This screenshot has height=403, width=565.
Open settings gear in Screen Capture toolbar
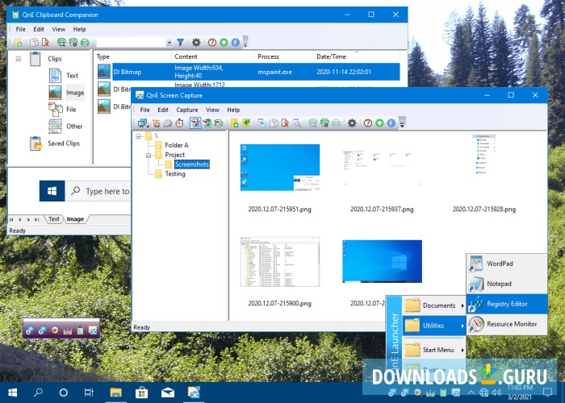351,123
